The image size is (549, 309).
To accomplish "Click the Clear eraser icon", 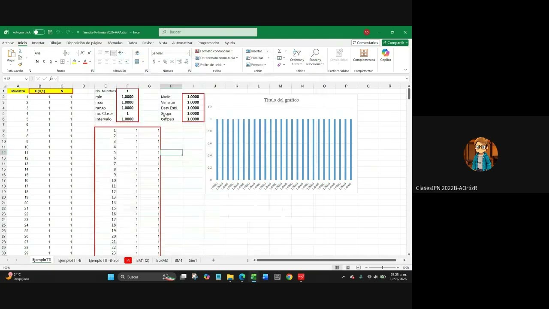I will pos(279,65).
